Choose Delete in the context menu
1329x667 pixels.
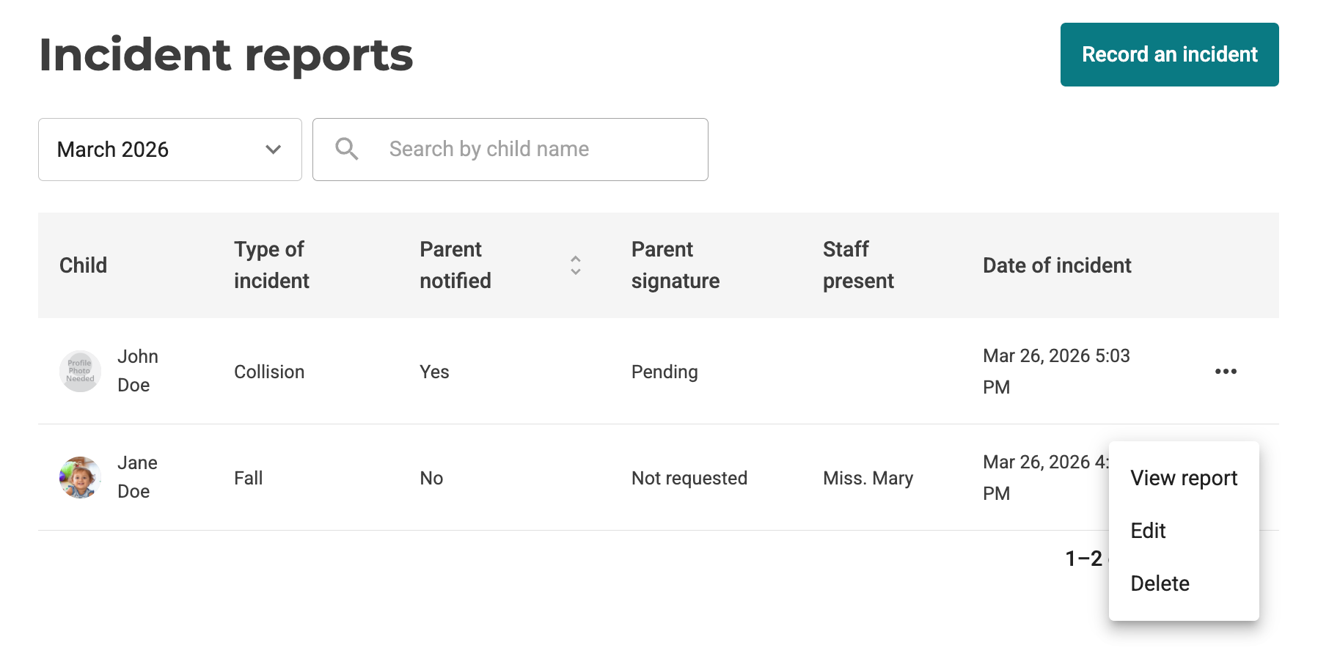pyautogui.click(x=1184, y=583)
